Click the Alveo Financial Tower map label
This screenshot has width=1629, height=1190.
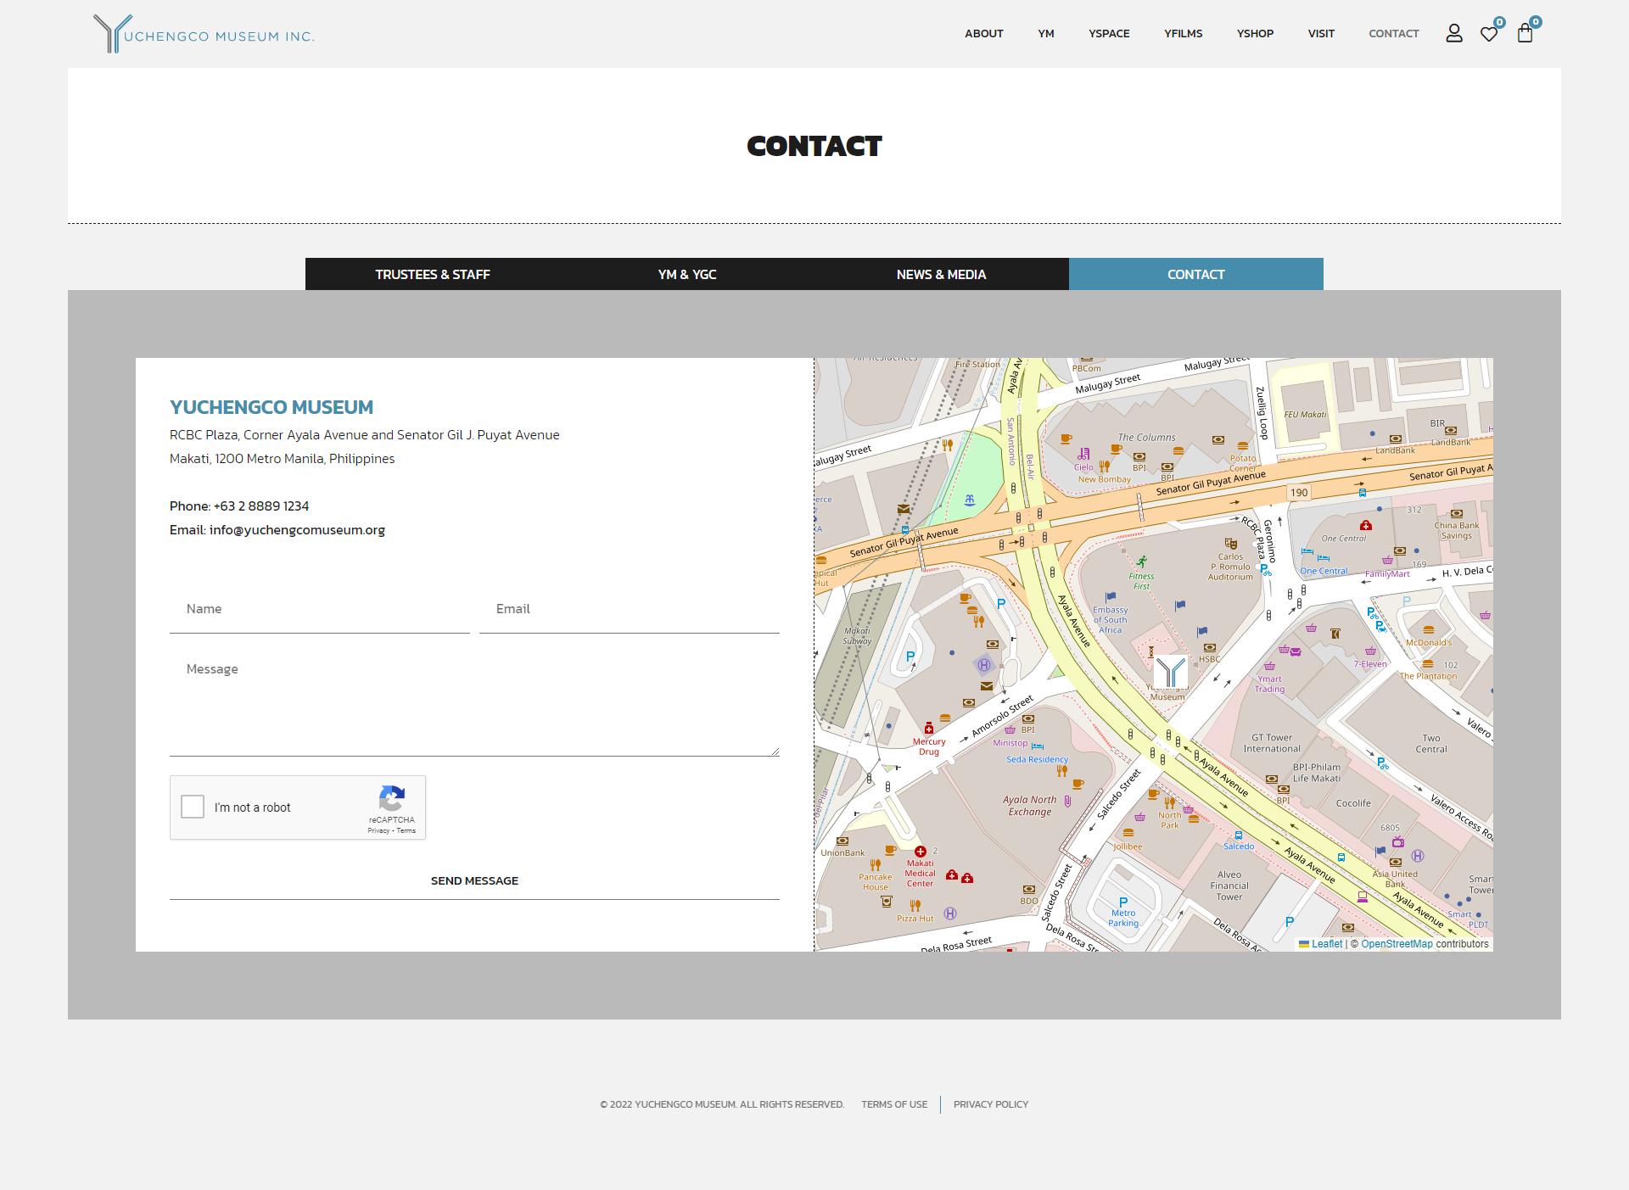point(1229,886)
